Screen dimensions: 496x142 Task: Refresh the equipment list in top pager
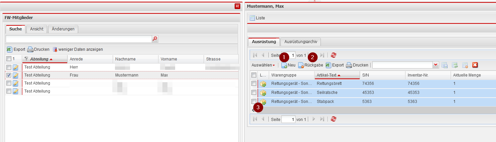(x=333, y=55)
